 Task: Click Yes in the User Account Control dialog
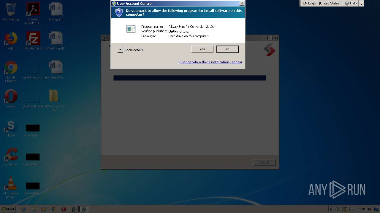pos(202,49)
